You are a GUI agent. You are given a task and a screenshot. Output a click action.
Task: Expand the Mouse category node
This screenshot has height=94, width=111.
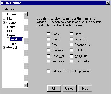click(x=4, y=27)
